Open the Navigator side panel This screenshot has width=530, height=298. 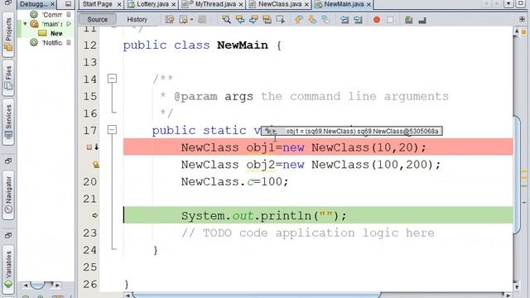coord(8,196)
